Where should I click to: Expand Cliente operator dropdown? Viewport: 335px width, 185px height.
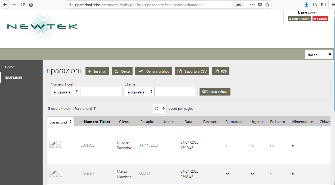coord(139,92)
